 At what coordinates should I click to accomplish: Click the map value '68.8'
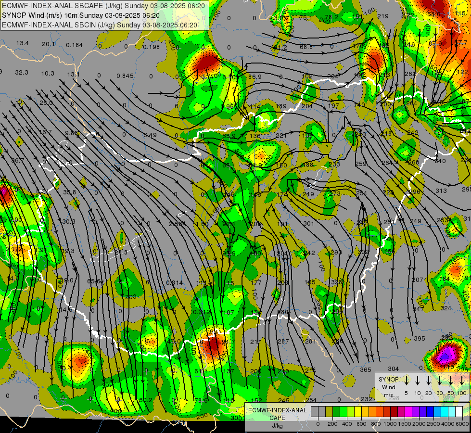(x=306, y=47)
